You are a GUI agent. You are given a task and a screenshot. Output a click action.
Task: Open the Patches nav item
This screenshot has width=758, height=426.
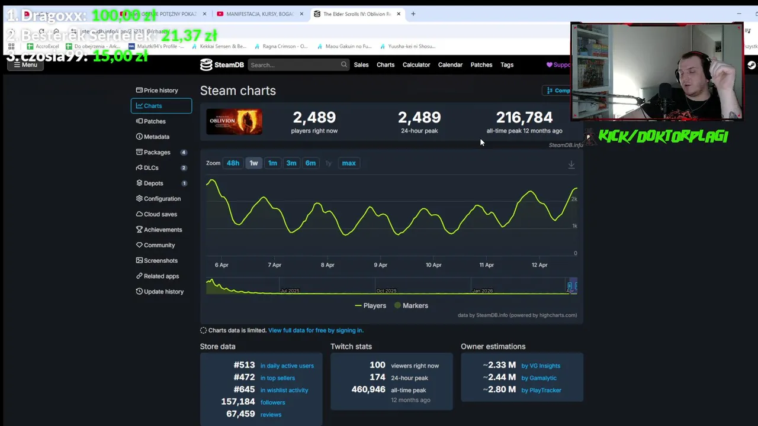(481, 64)
